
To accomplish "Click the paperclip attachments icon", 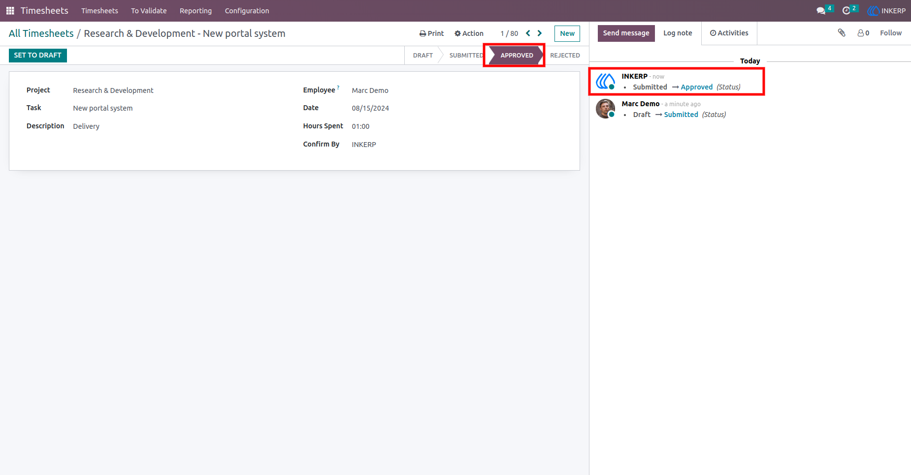I will (x=842, y=33).
